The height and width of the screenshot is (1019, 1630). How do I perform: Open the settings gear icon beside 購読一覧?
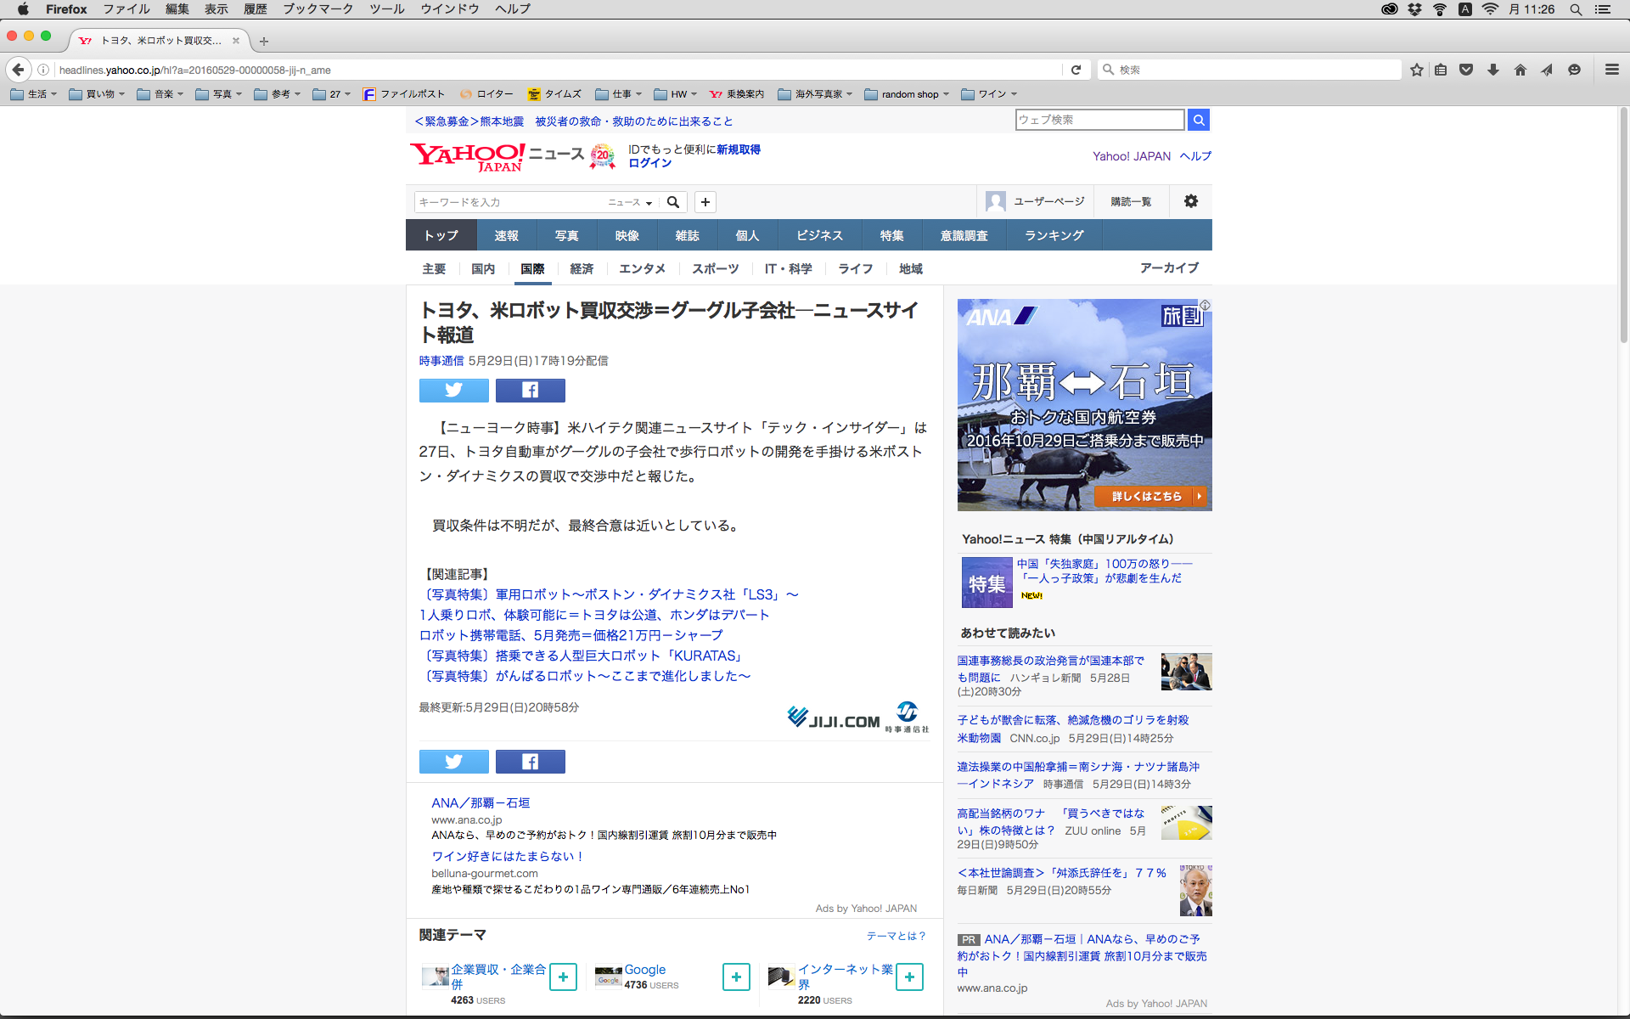pyautogui.click(x=1190, y=201)
